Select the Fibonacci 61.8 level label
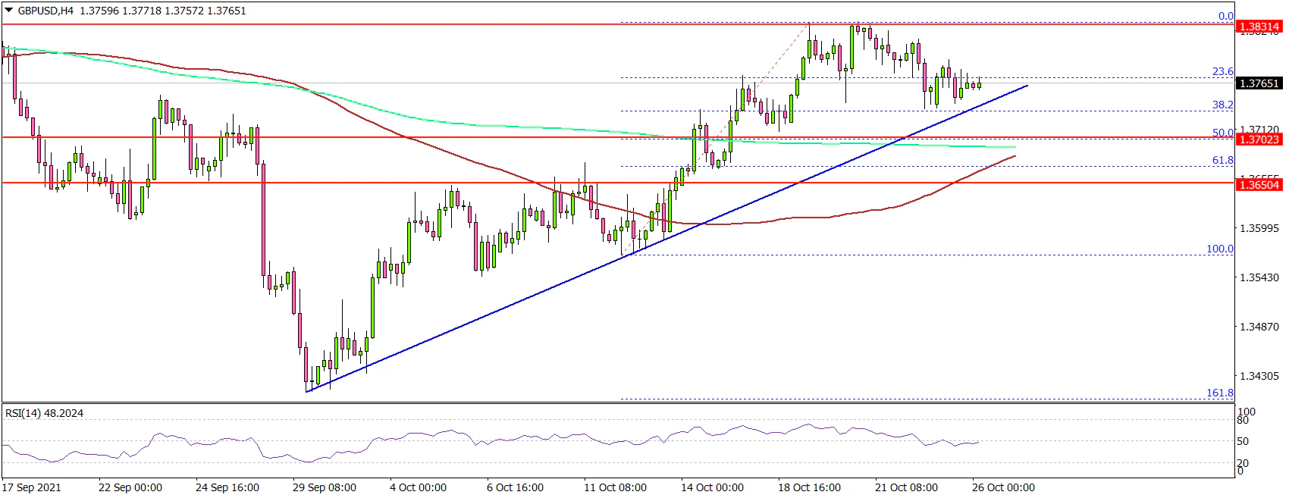Screen dimensions: 1289x498 point(1222,160)
